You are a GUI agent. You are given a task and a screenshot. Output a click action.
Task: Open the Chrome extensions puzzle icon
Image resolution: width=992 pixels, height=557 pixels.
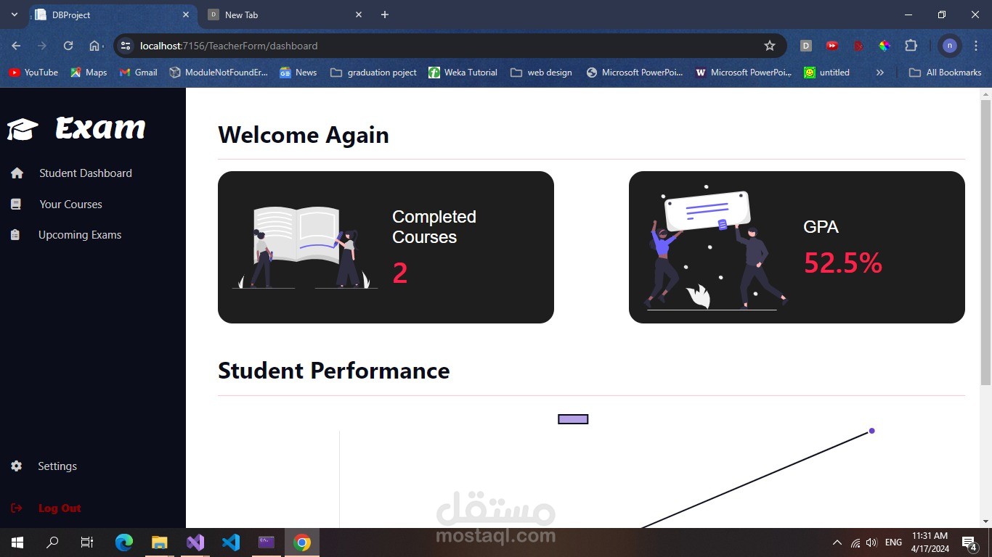(911, 45)
